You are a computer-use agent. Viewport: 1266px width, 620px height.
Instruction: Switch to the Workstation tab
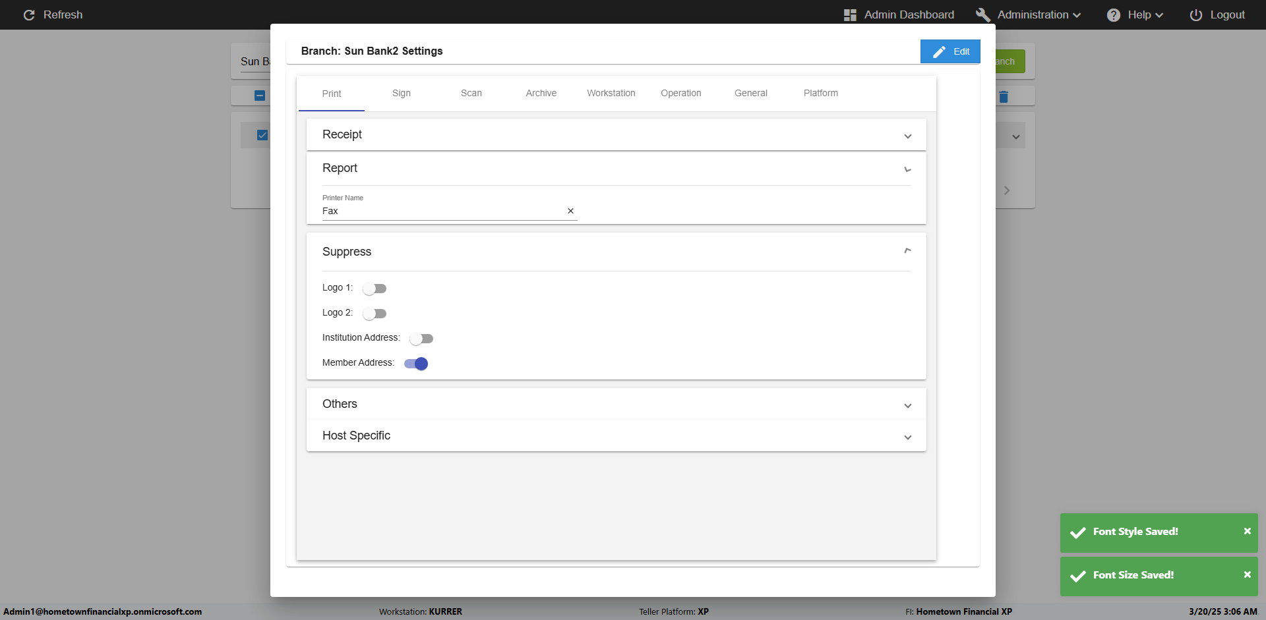[x=611, y=93]
